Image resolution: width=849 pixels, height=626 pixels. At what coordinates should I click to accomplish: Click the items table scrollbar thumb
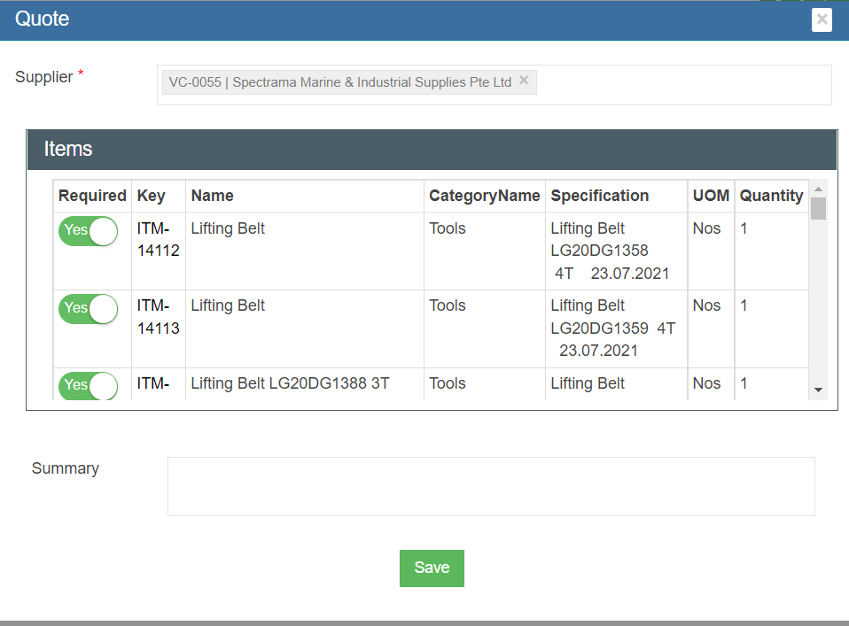pos(818,208)
